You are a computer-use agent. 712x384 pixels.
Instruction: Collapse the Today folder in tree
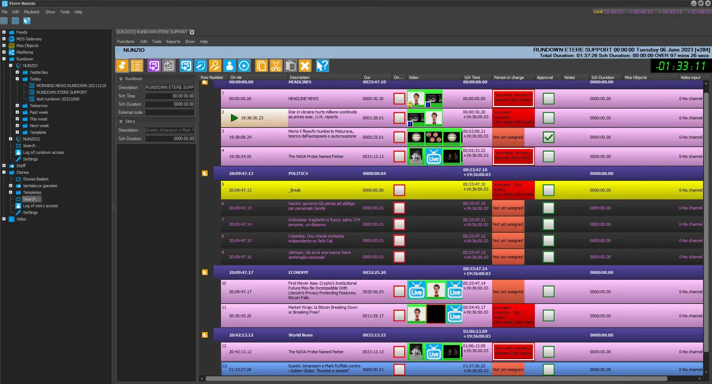[x=17, y=79]
